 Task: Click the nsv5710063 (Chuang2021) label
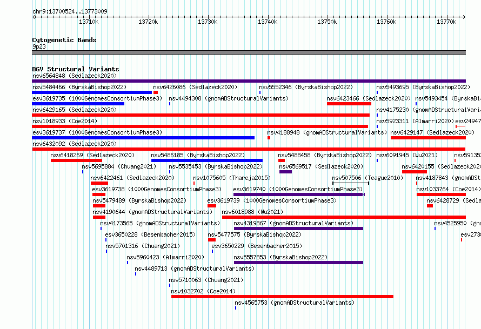pos(206,280)
